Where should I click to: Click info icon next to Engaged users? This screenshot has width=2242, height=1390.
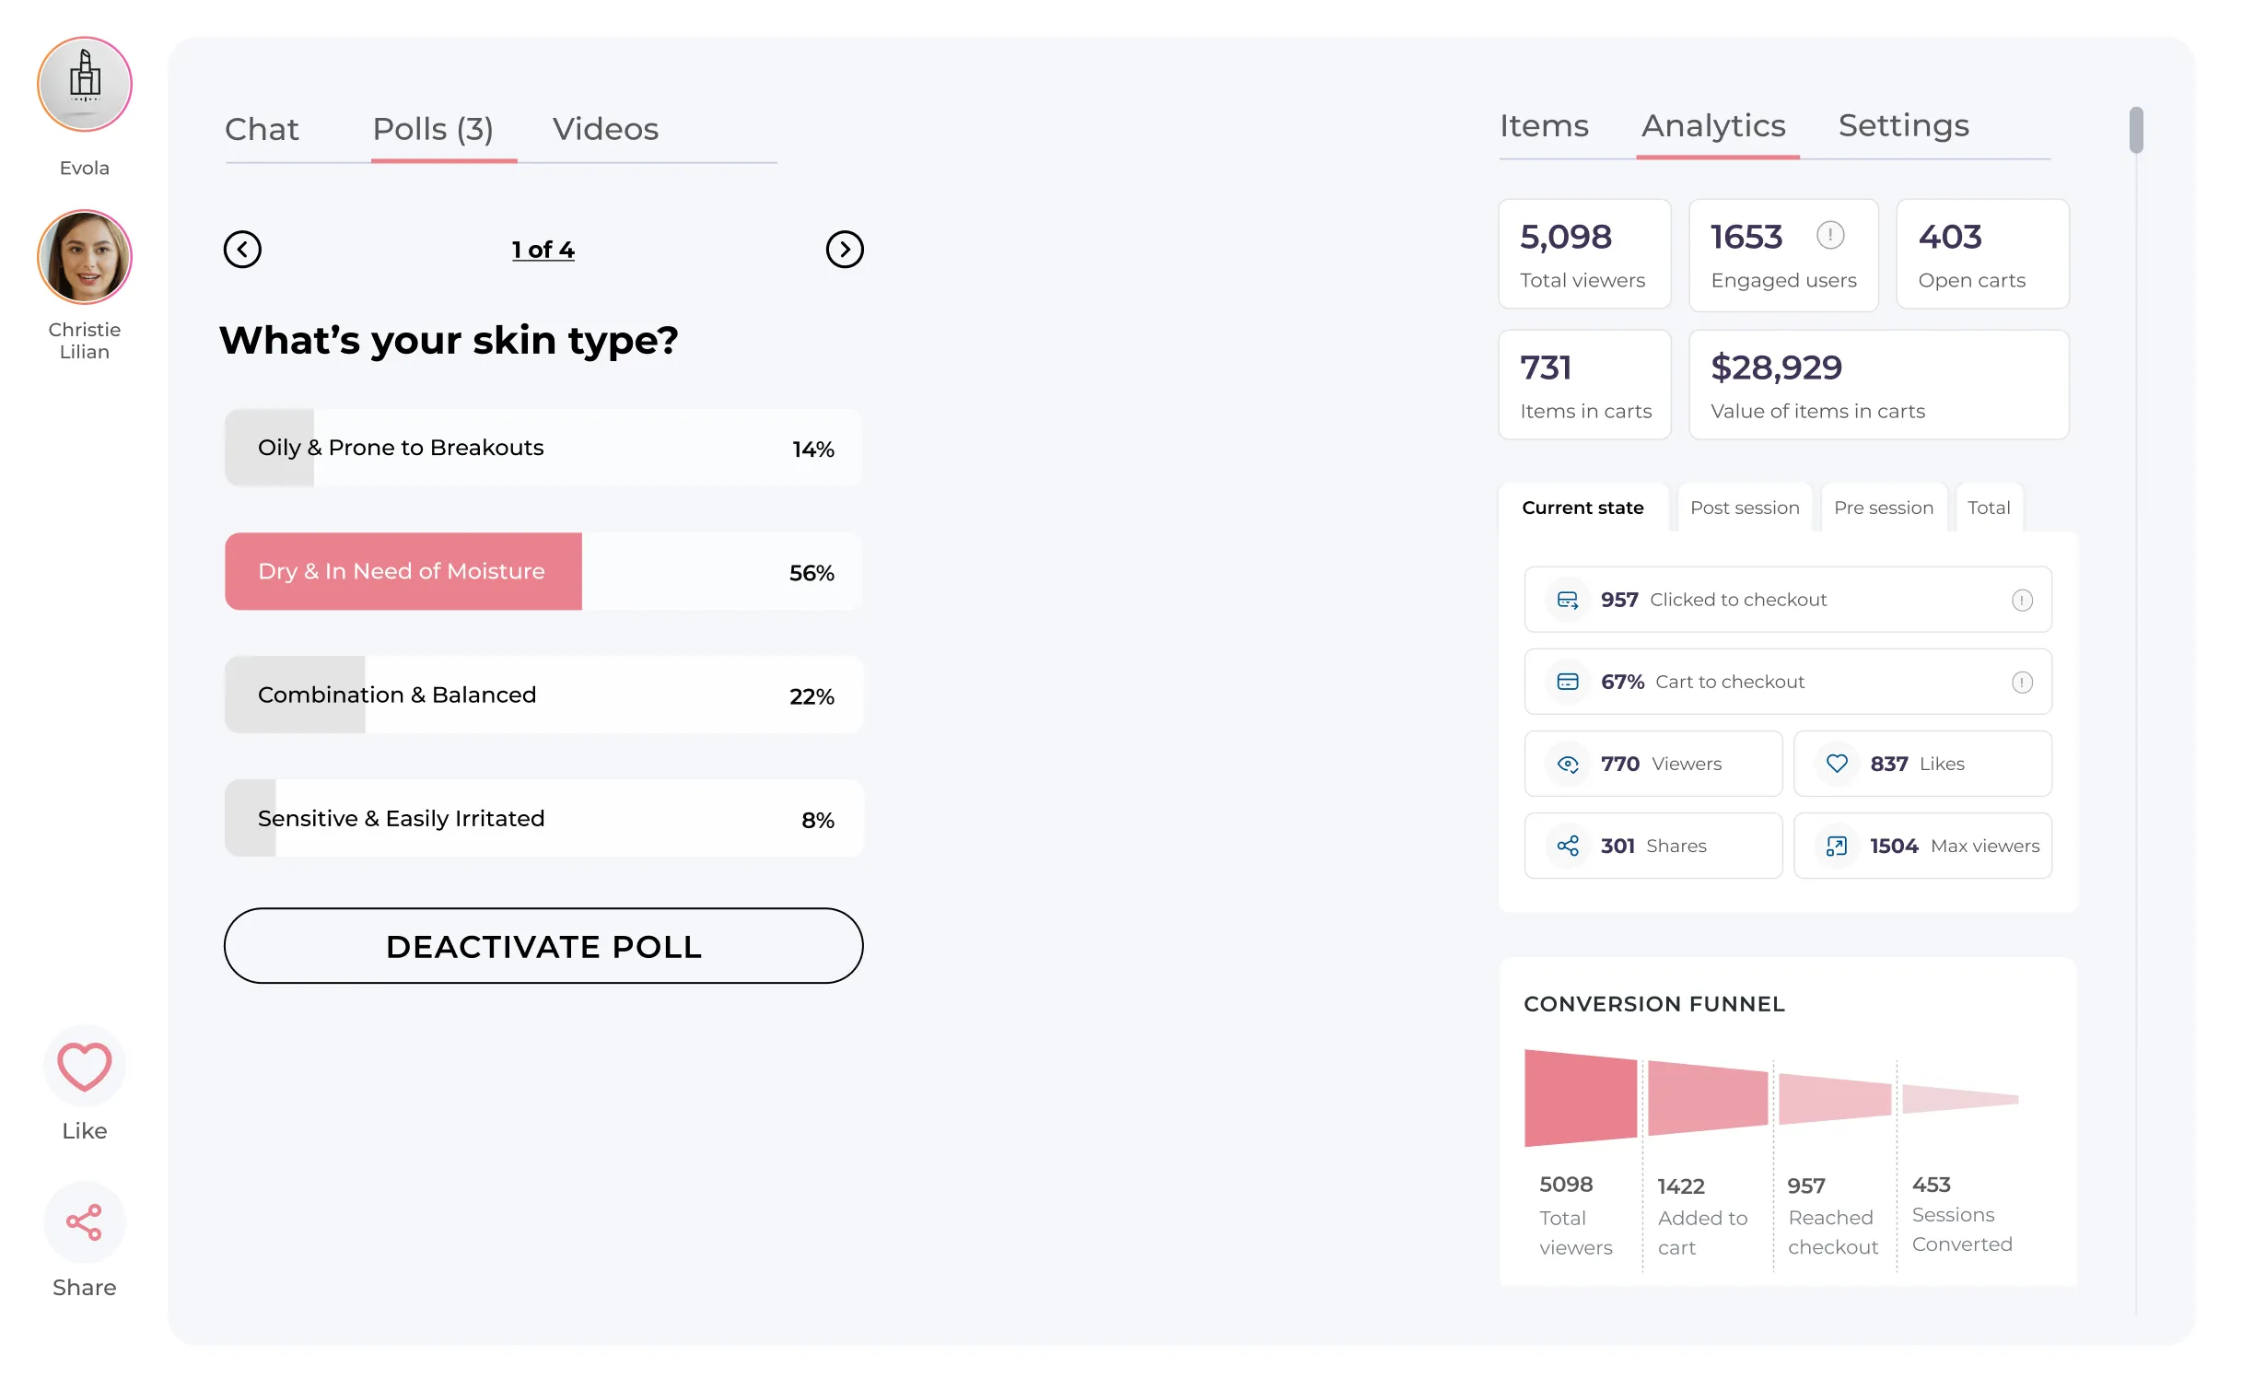[1829, 236]
